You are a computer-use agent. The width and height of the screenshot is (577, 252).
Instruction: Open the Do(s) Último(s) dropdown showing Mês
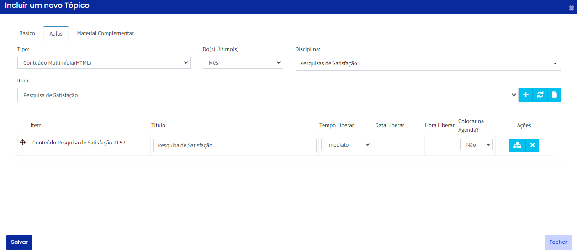tap(243, 63)
